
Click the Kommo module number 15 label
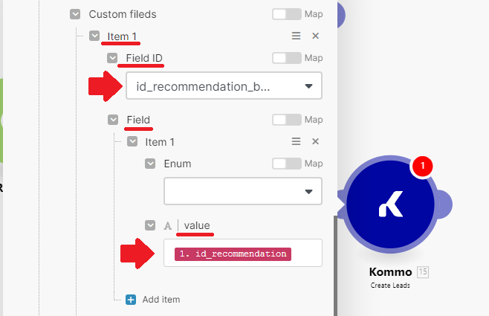click(x=423, y=271)
